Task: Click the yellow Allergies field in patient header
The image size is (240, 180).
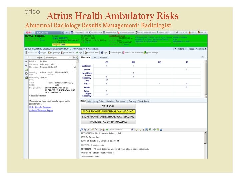Action: tap(66, 45)
